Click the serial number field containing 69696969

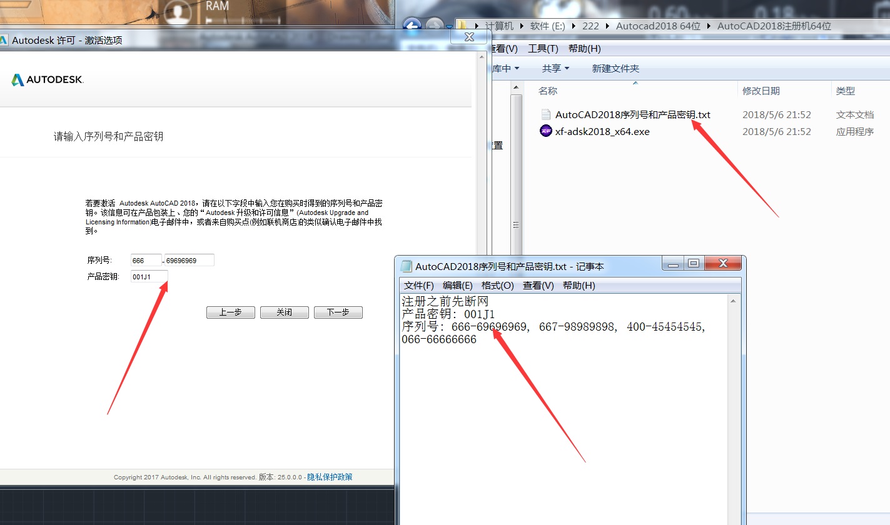(x=190, y=260)
